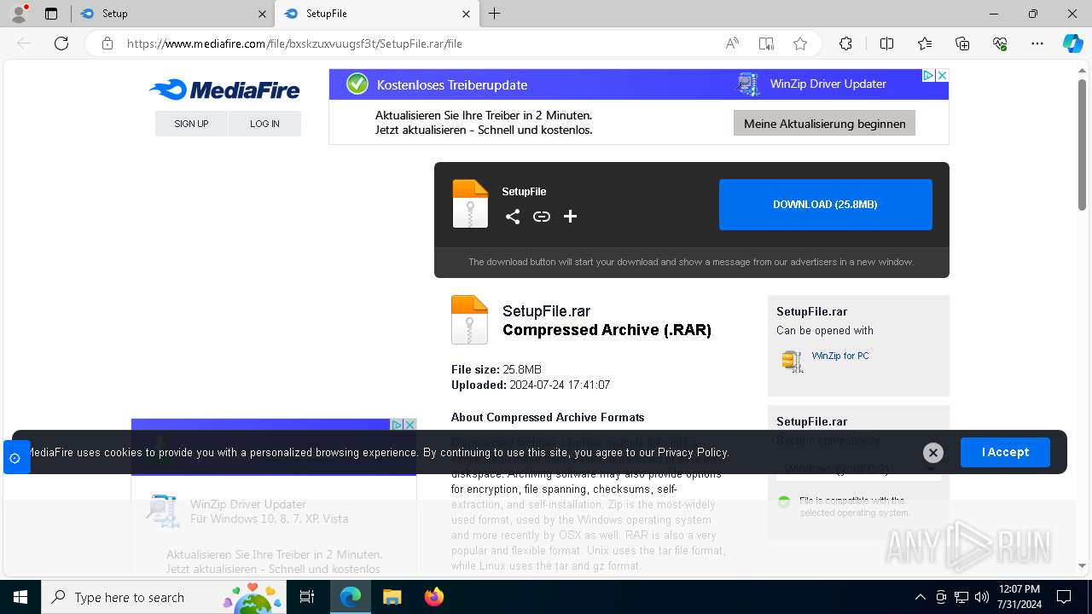Image resolution: width=1092 pixels, height=614 pixels.
Task: Open cookie settings gear icon
Action: (15, 458)
